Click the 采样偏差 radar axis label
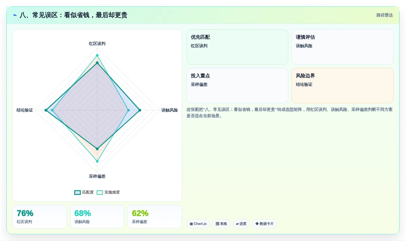Viewport: 406px width, 241px height. [97, 176]
